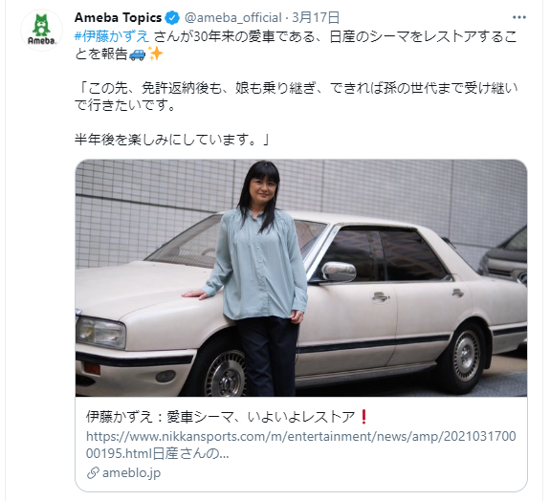This screenshot has width=550, height=501.
Task: Click the blue verified badge
Action: tap(172, 17)
